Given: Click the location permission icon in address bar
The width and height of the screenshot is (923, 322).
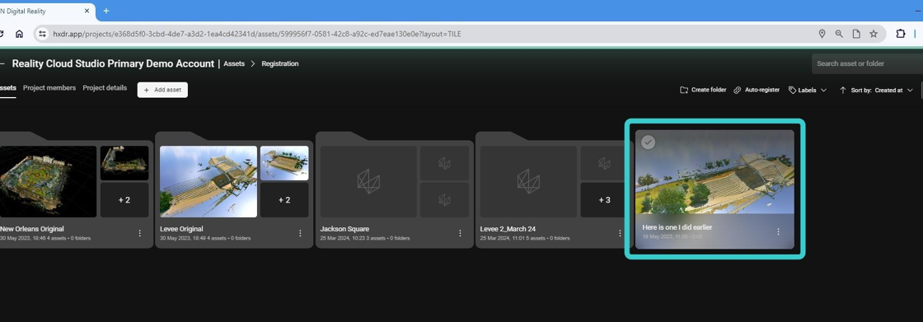Looking at the screenshot, I should click(822, 34).
